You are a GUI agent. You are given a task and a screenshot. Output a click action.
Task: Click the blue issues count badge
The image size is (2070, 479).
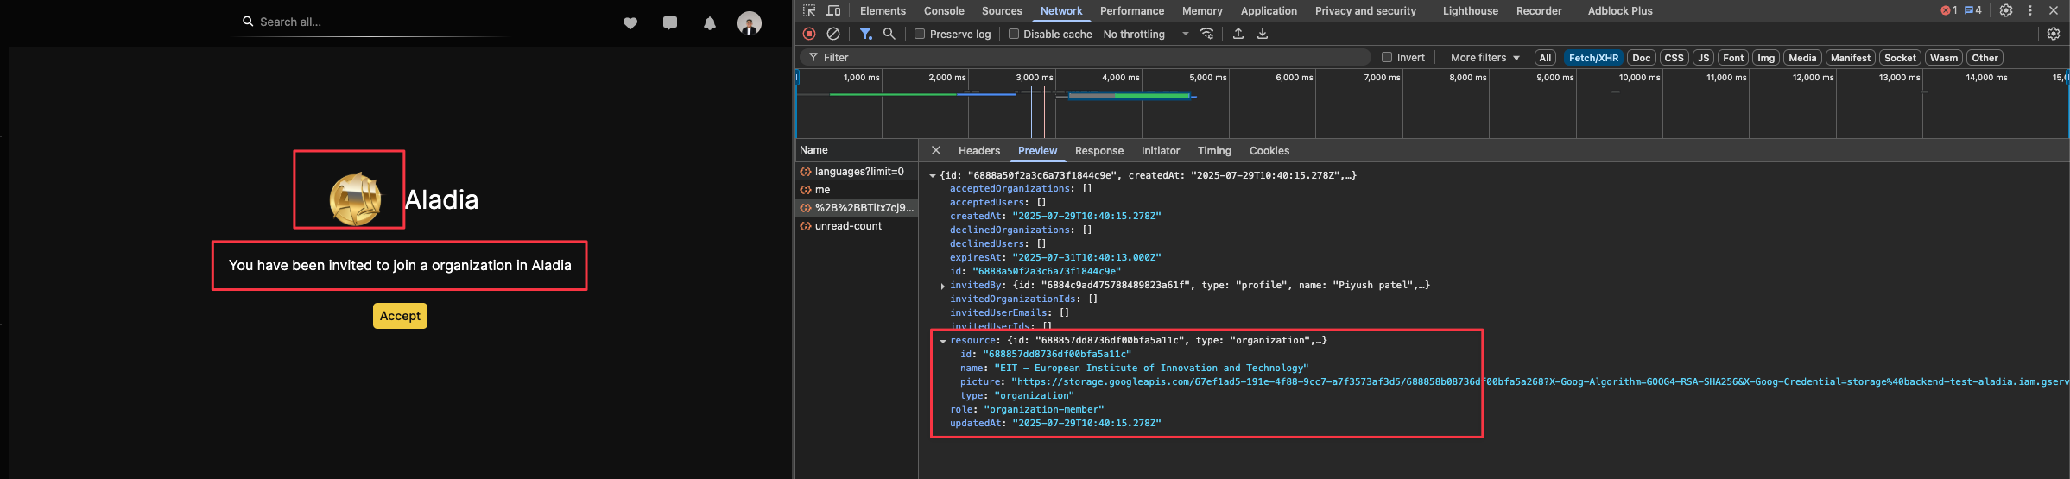pos(1973,10)
